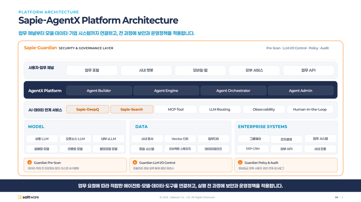Select the Observability service box
Image resolution: width=361 pixels, height=202 pixels.
[264, 109]
